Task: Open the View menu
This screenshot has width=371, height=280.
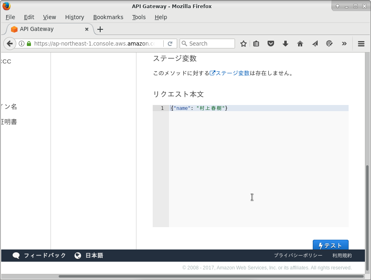Action: pyautogui.click(x=49, y=17)
